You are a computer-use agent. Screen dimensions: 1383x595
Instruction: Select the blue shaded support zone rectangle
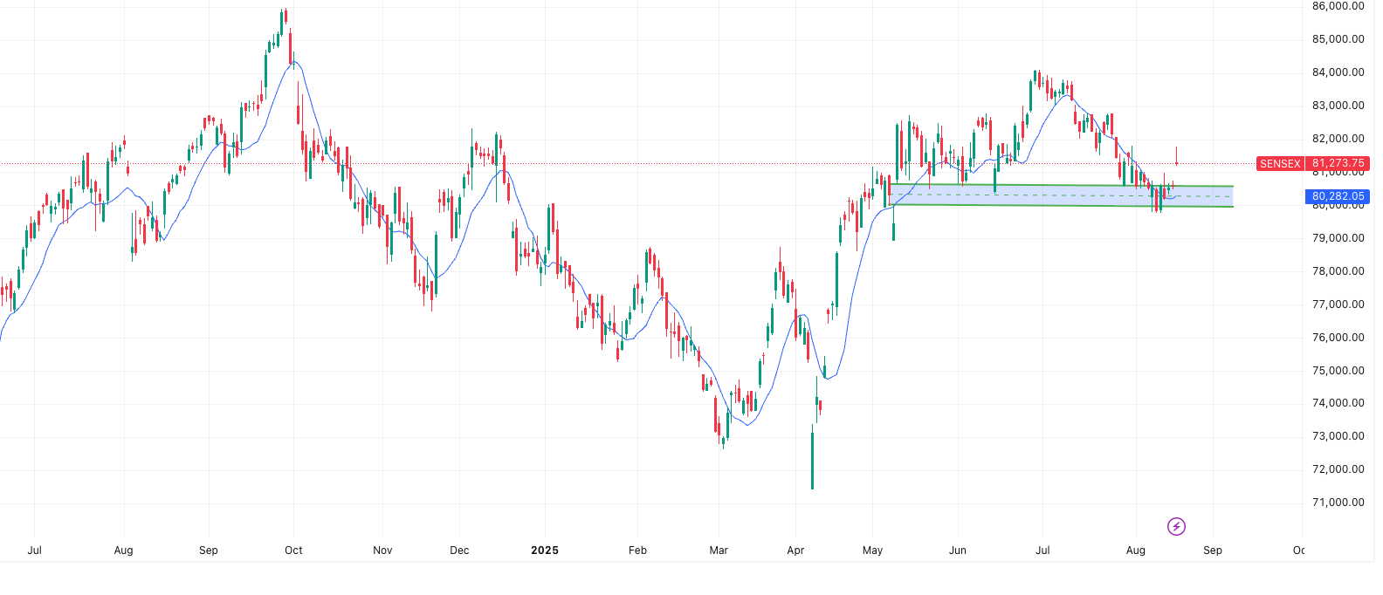pos(1061,195)
